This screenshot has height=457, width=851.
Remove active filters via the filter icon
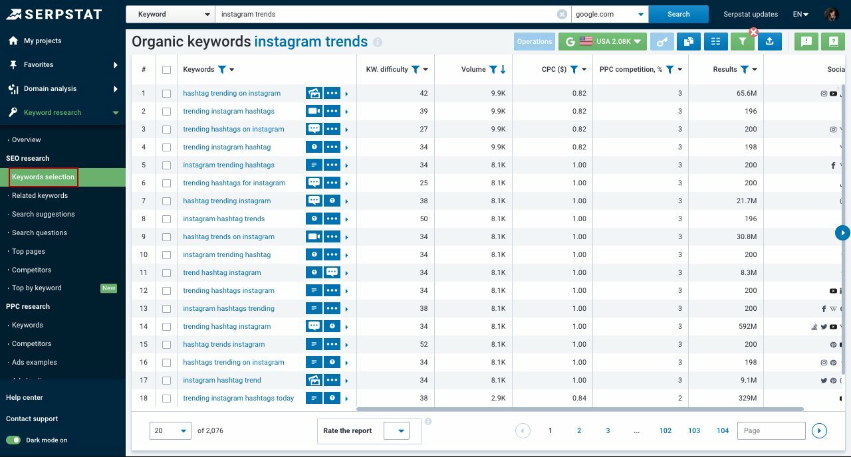[x=742, y=41]
